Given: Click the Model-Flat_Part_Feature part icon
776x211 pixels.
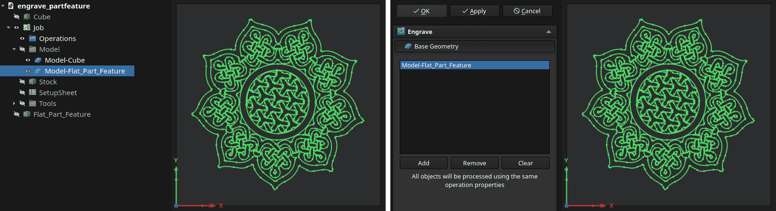Looking at the screenshot, I should point(38,71).
